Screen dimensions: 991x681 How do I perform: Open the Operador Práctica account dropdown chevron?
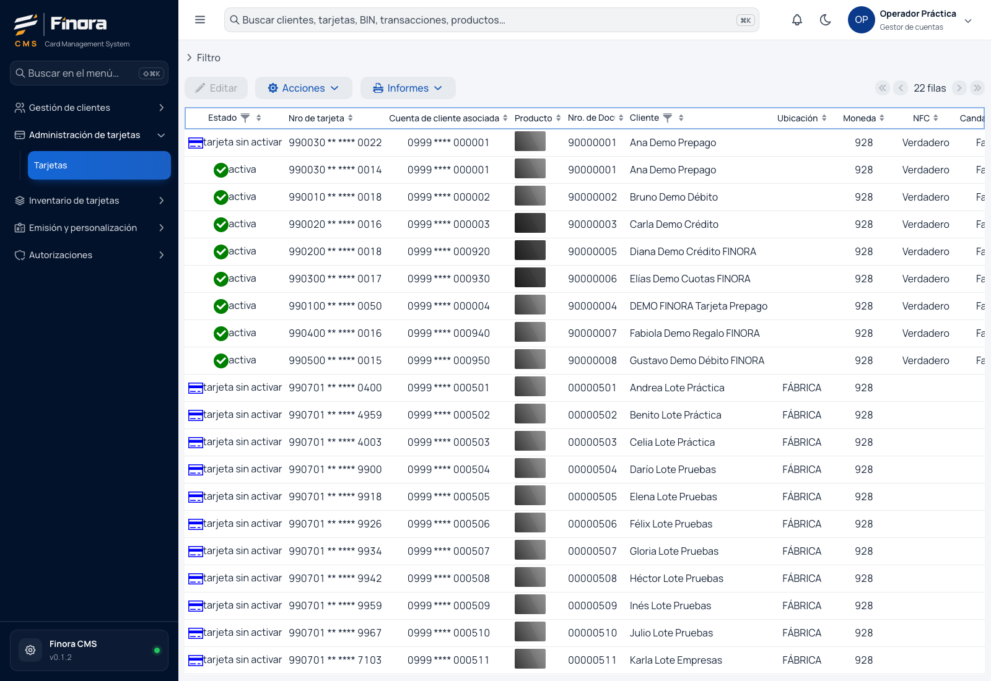(x=968, y=20)
